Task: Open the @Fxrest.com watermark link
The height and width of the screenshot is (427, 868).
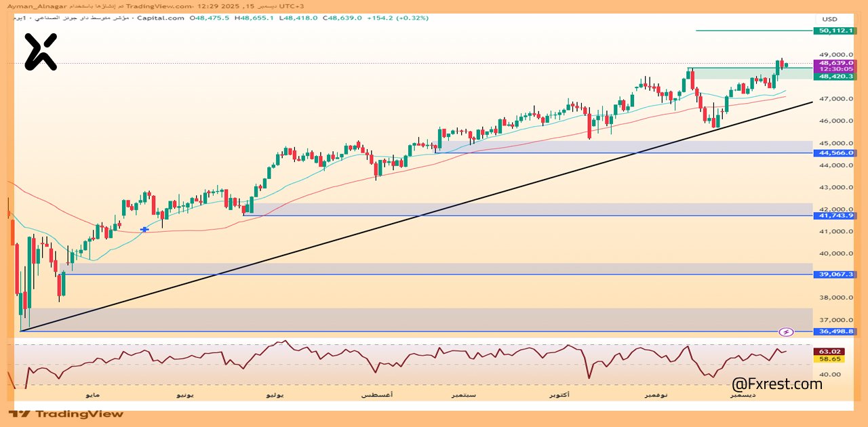Action: tap(777, 384)
